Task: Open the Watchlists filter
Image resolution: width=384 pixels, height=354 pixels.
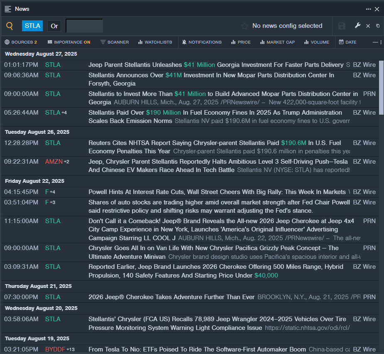Action: [x=155, y=42]
